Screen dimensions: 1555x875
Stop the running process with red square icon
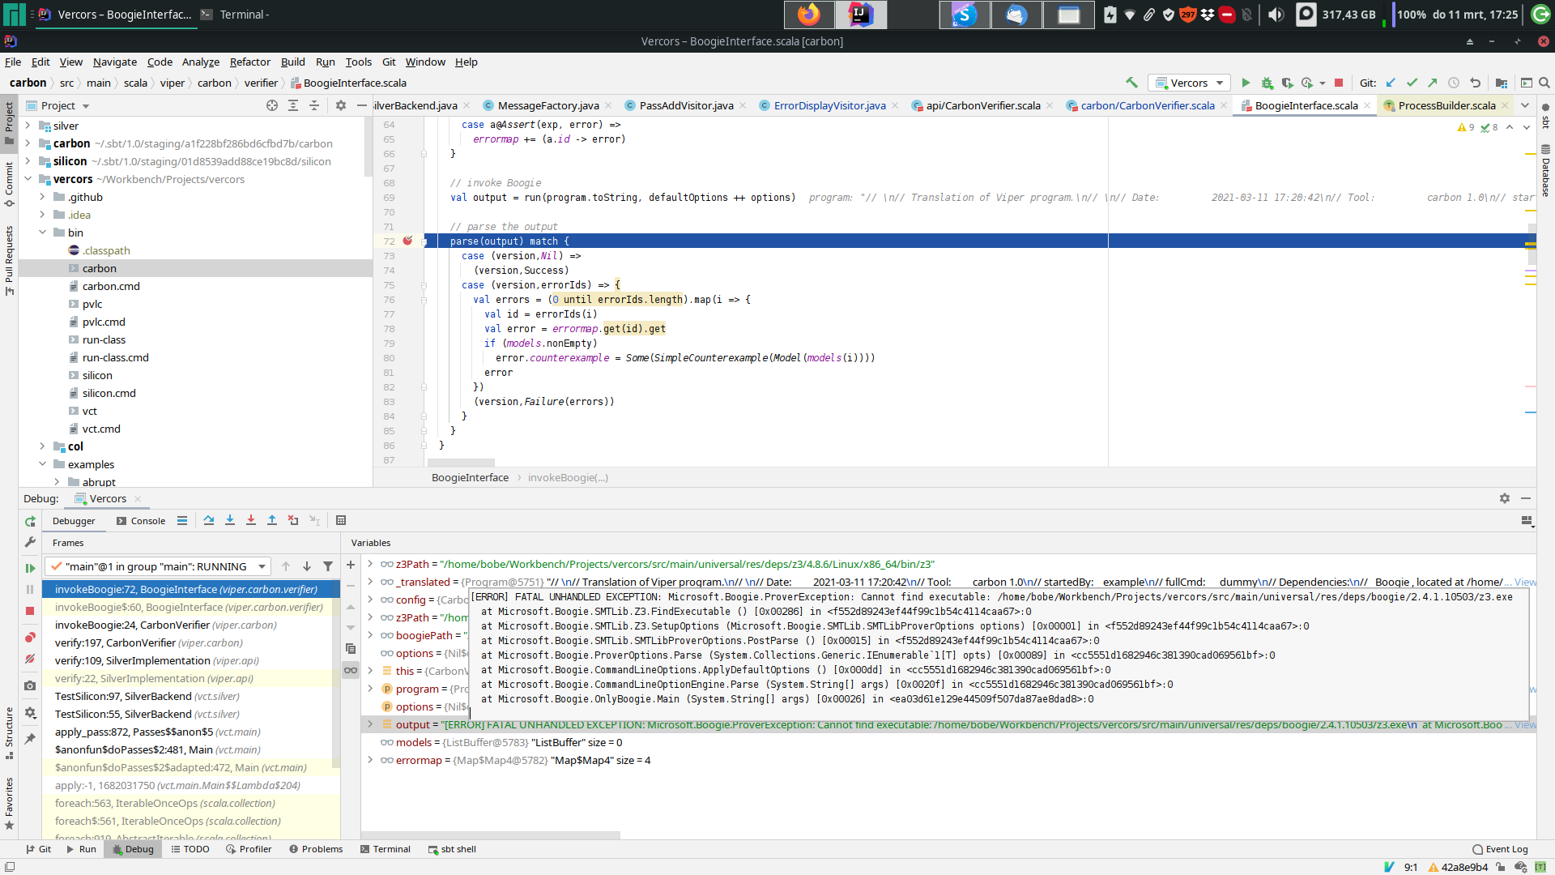tap(1339, 83)
